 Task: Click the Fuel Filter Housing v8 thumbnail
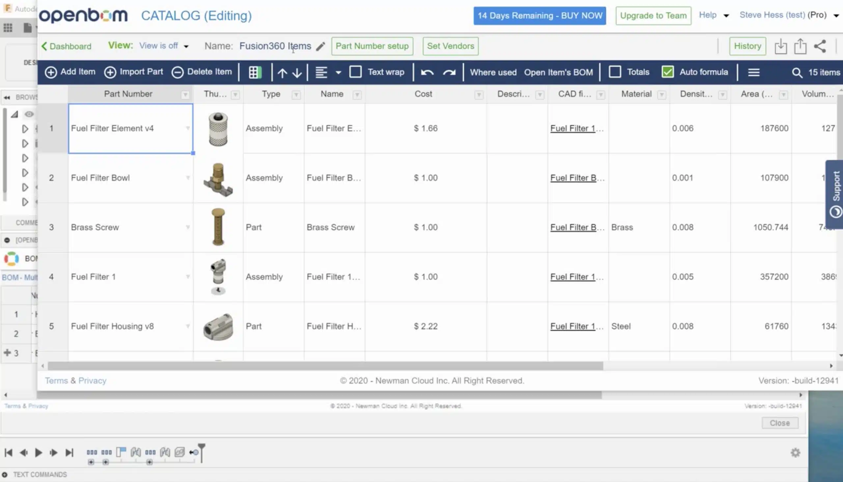tap(218, 326)
